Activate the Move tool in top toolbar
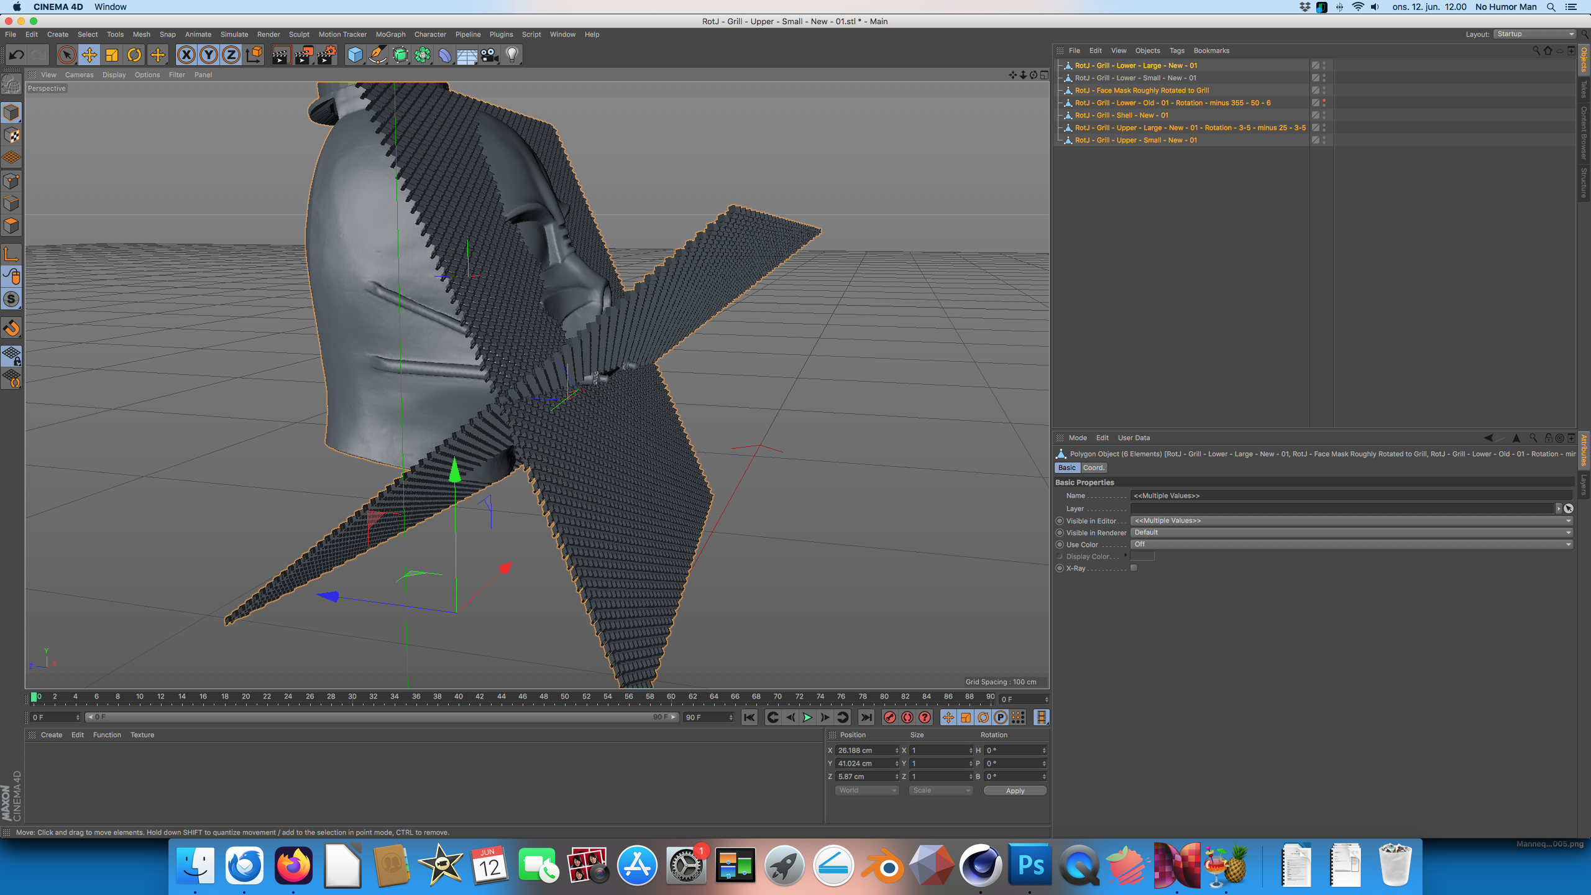Screen dimensions: 1591x895 [x=89, y=55]
